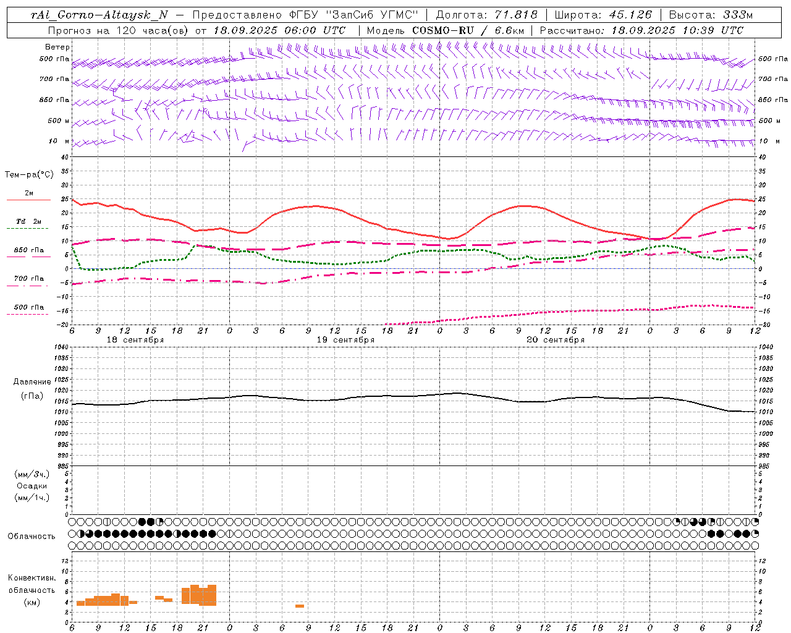The height and width of the screenshot is (633, 791).
Task: Click the solid red 2м legend line
Action: pyautogui.click(x=28, y=200)
